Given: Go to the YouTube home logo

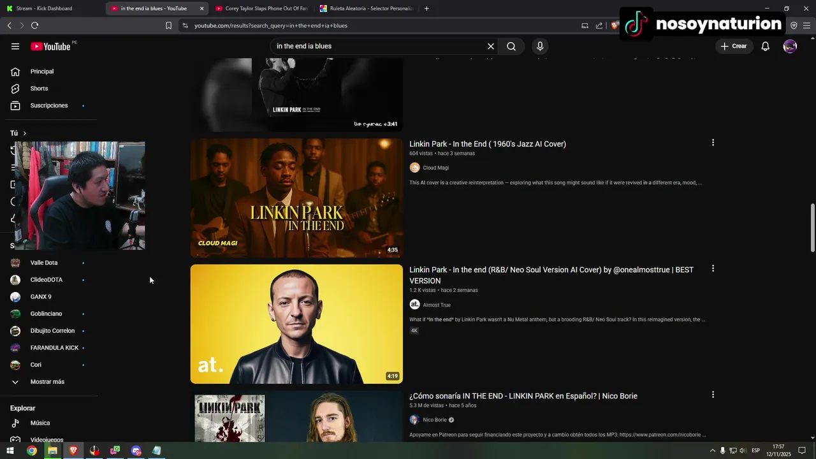Looking at the screenshot, I should click(x=50, y=46).
